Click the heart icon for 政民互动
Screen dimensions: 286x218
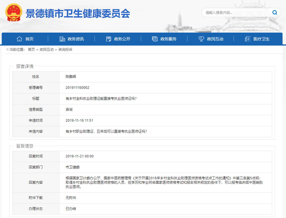coord(201,39)
